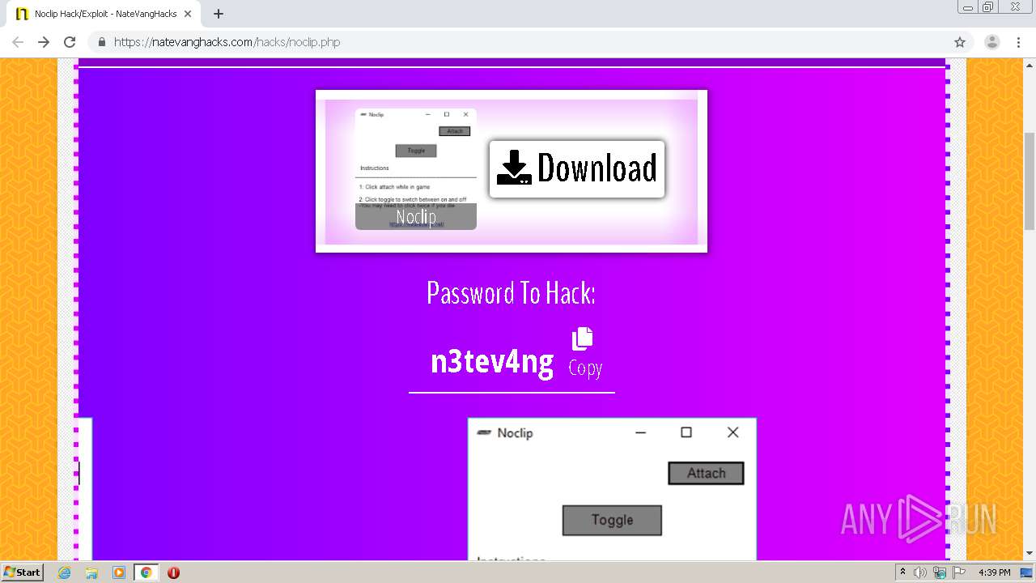
Task: Launch Internet Explorer from taskbar
Action: coord(65,572)
